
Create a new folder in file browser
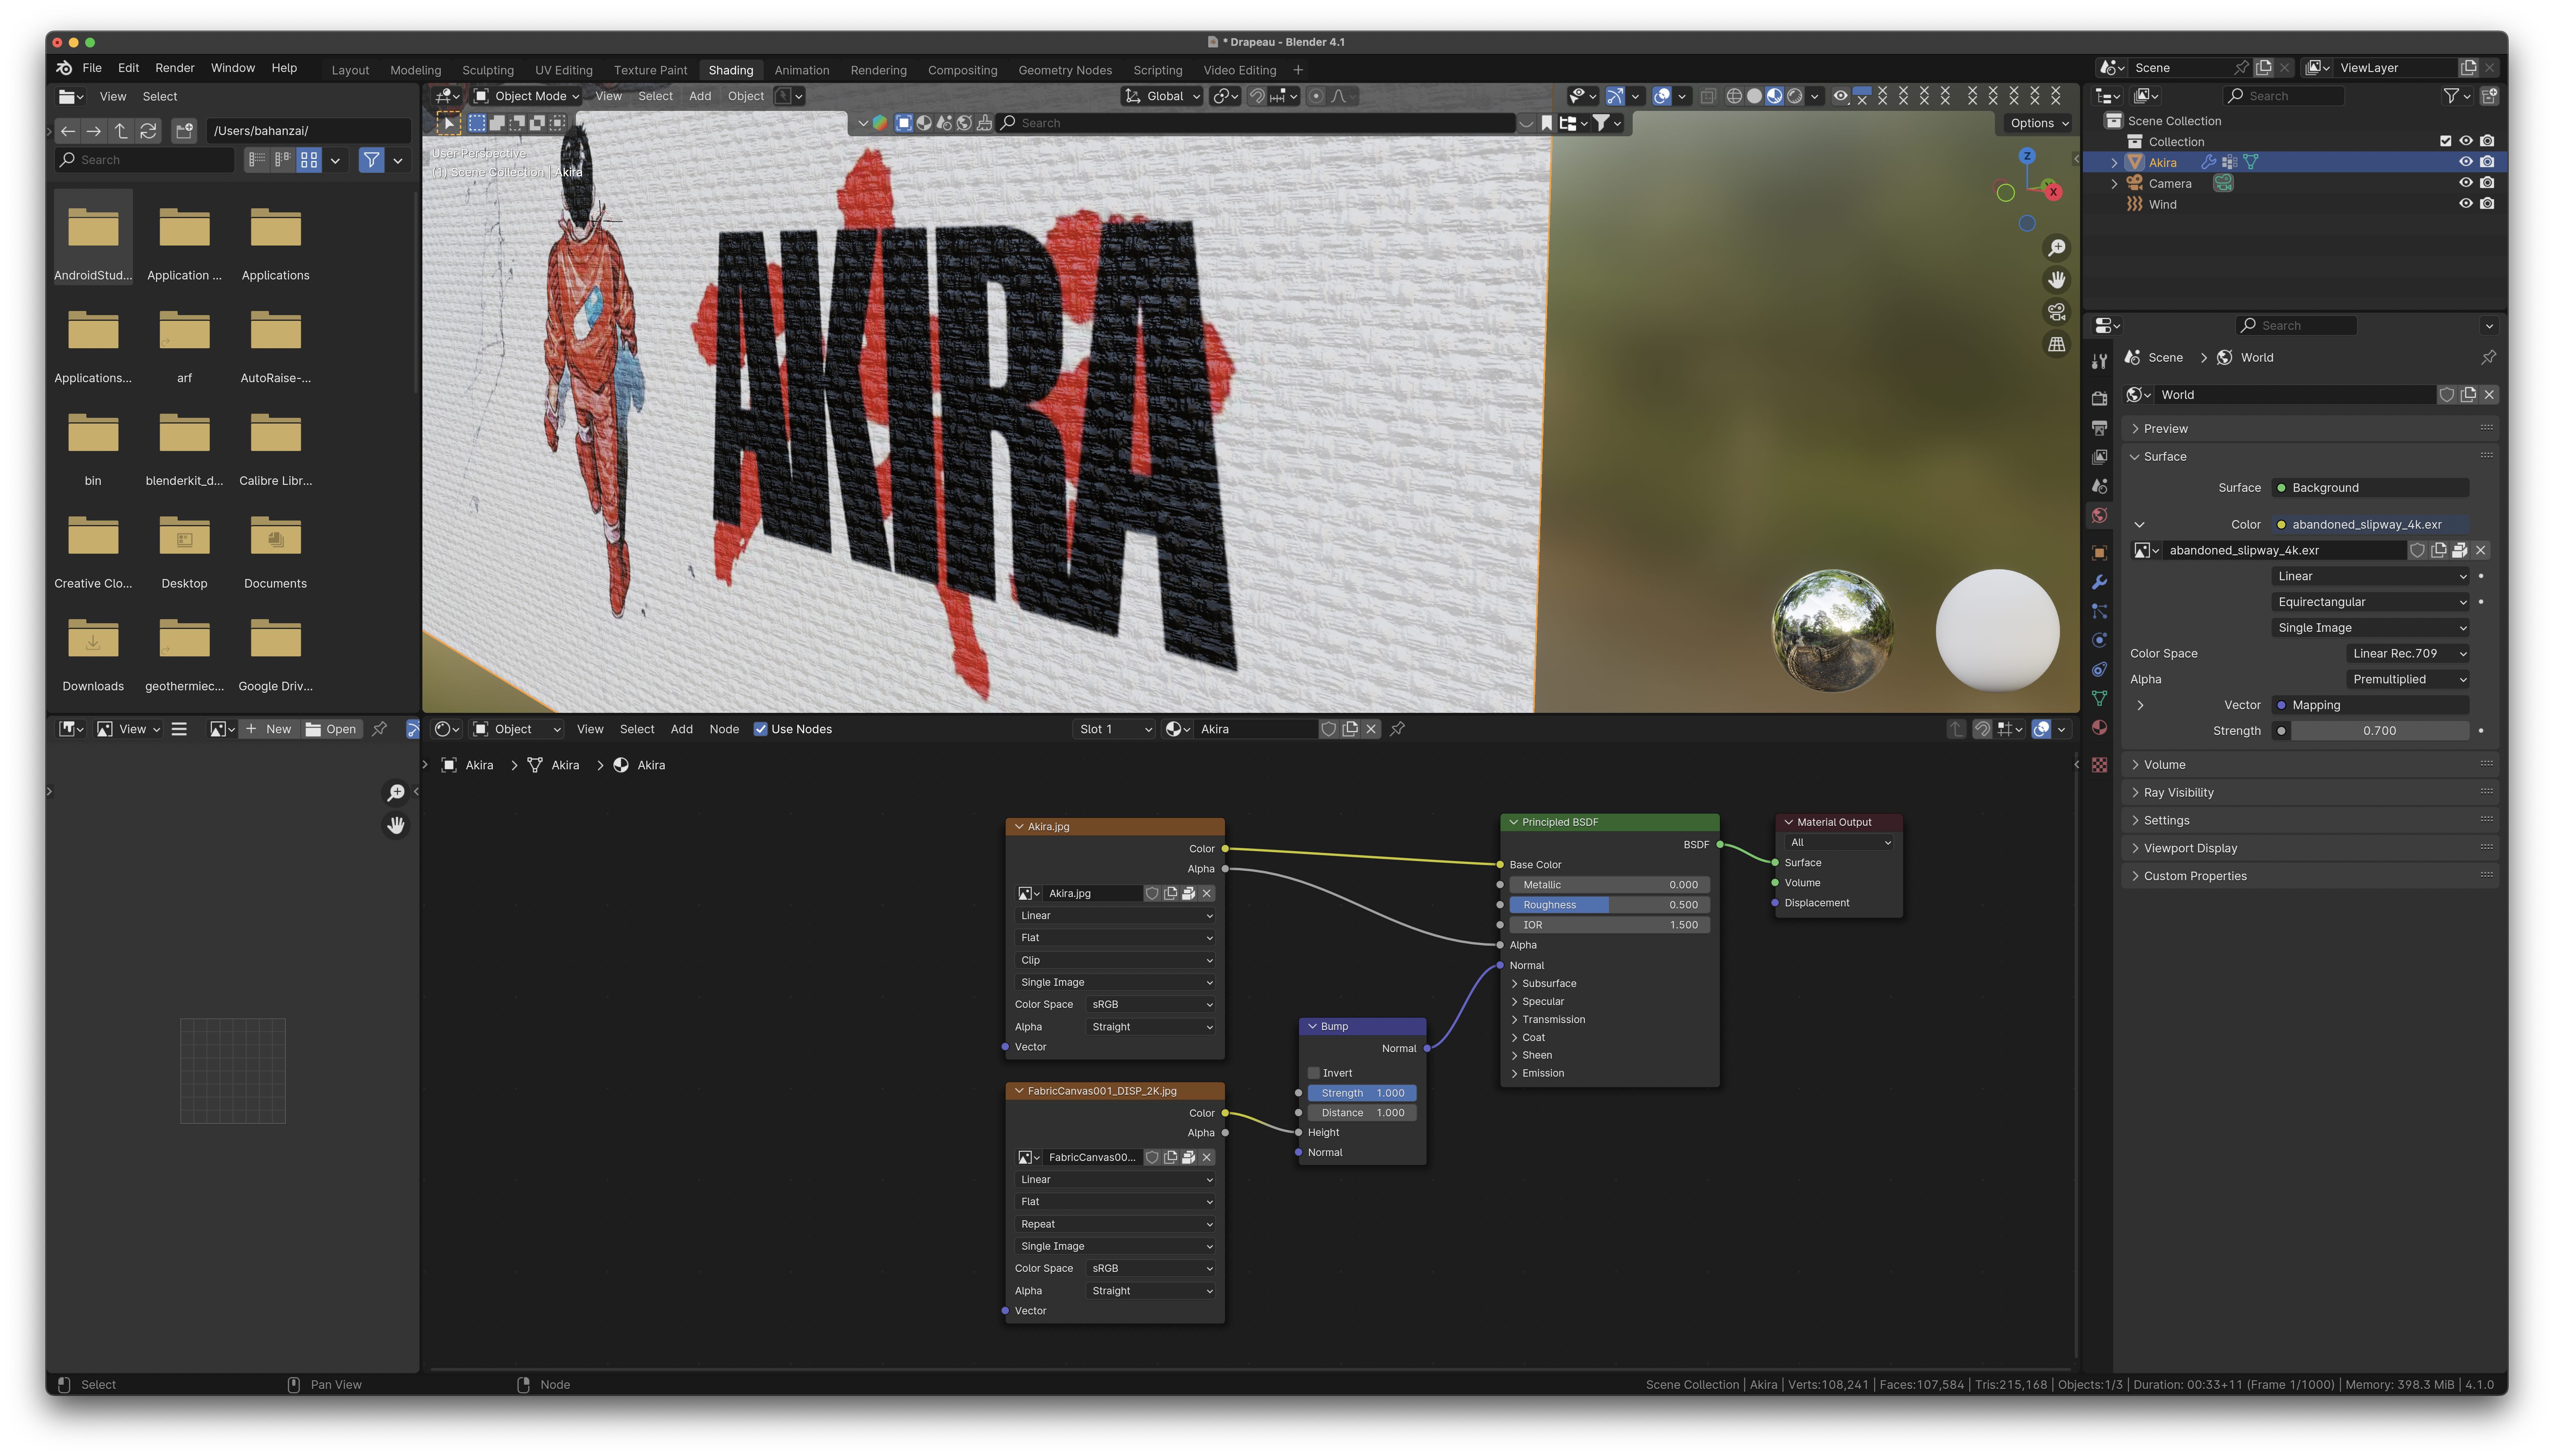[x=184, y=131]
